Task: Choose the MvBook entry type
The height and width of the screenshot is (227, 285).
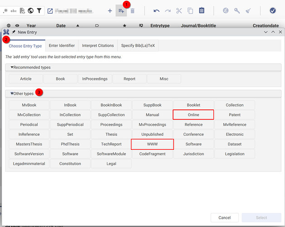Action: tap(29, 105)
